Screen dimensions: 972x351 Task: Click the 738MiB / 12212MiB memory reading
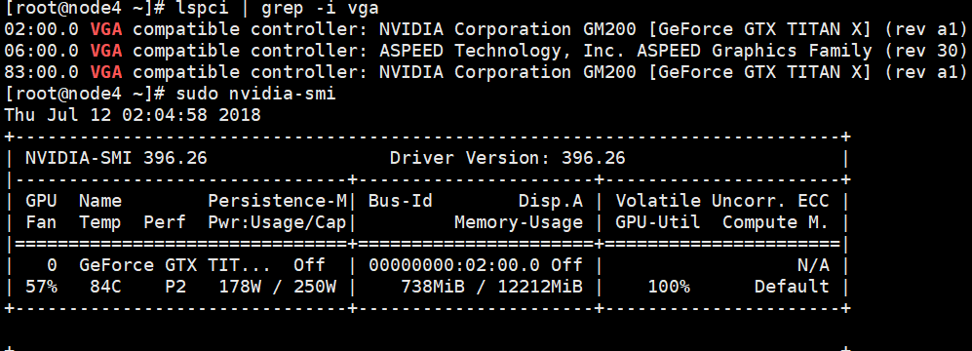tap(491, 287)
